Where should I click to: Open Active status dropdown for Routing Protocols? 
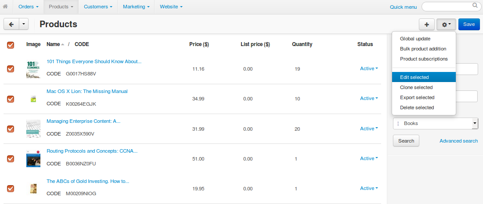tap(369, 158)
